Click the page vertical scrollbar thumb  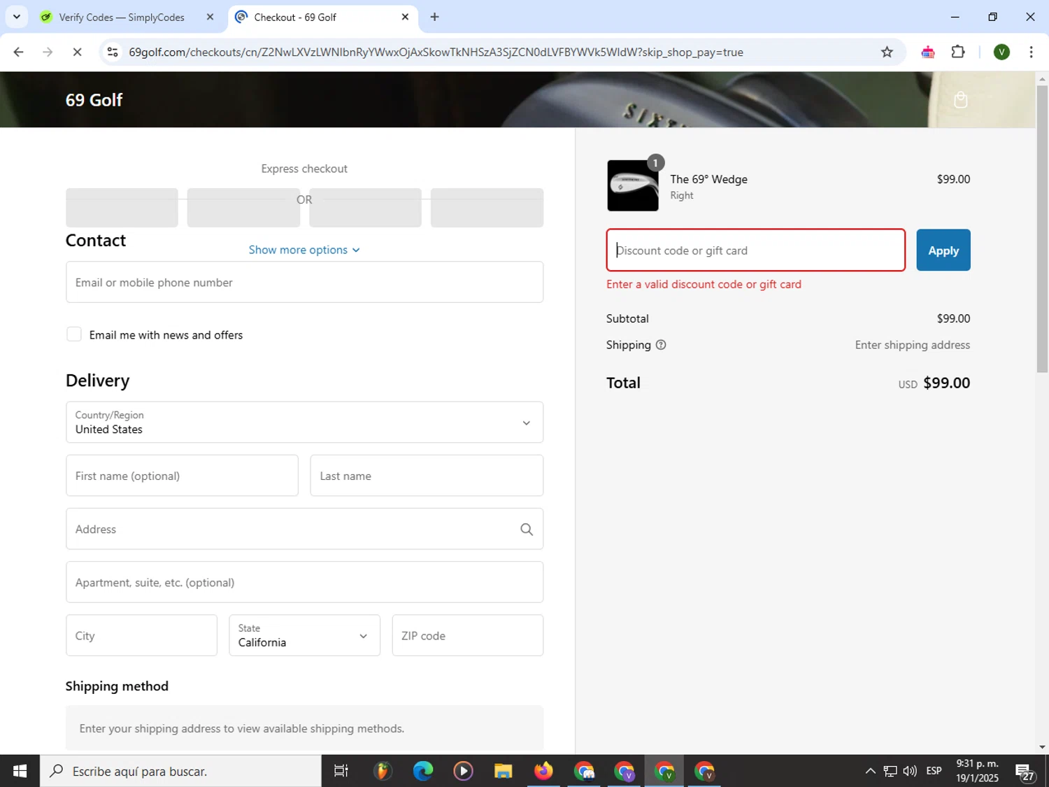[x=1042, y=229]
